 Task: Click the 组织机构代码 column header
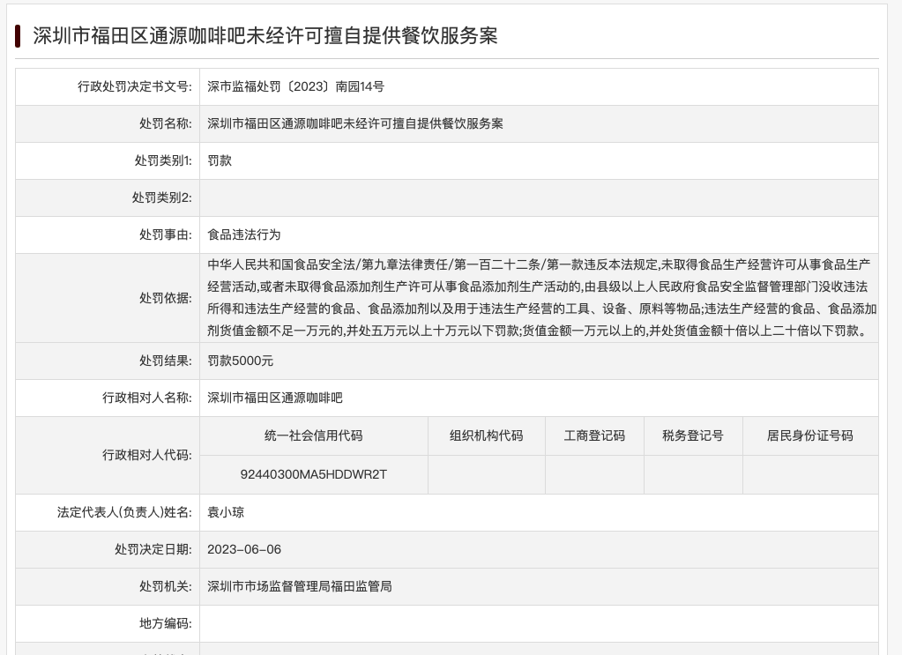[487, 435]
